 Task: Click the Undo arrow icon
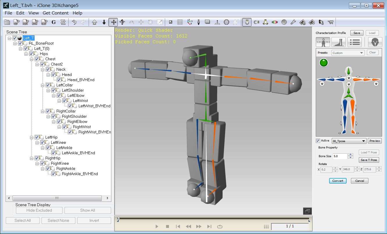74,22
